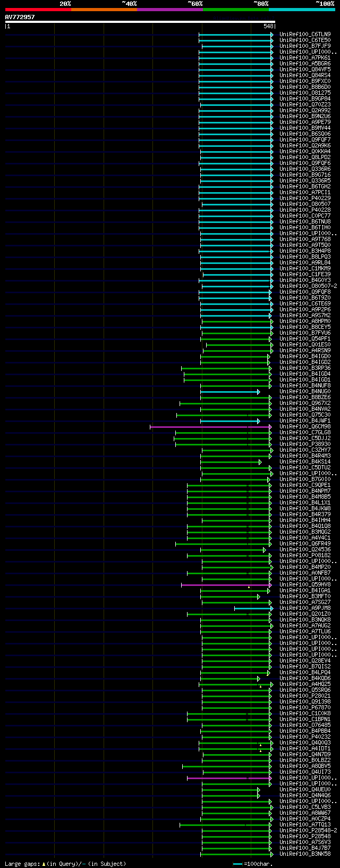
Task: Select hit label UniRef100_C0PC77
Action: 305,216
